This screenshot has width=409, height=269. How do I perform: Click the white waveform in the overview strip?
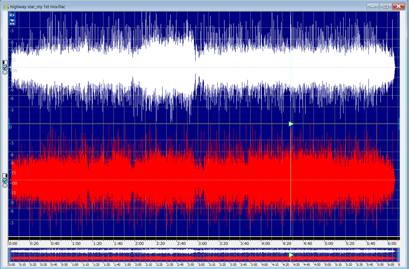(x=203, y=251)
